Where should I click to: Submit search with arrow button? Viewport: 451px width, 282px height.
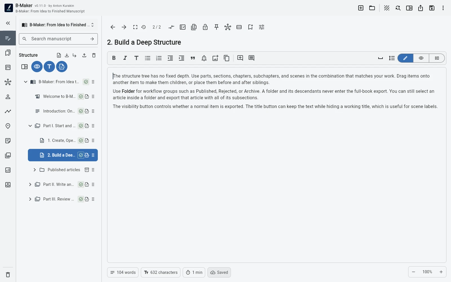[x=92, y=39]
